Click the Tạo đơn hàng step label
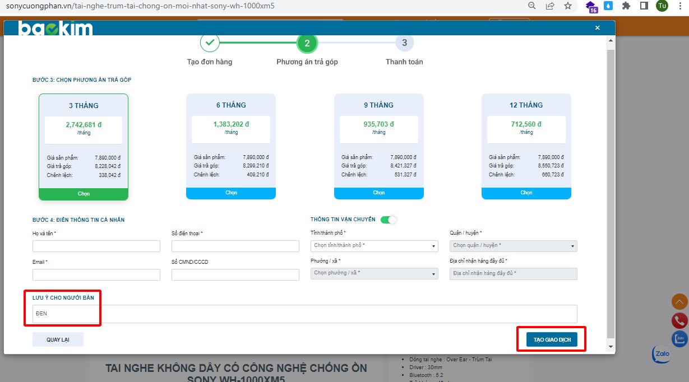Viewport: 689px width, 382px height. click(x=210, y=62)
